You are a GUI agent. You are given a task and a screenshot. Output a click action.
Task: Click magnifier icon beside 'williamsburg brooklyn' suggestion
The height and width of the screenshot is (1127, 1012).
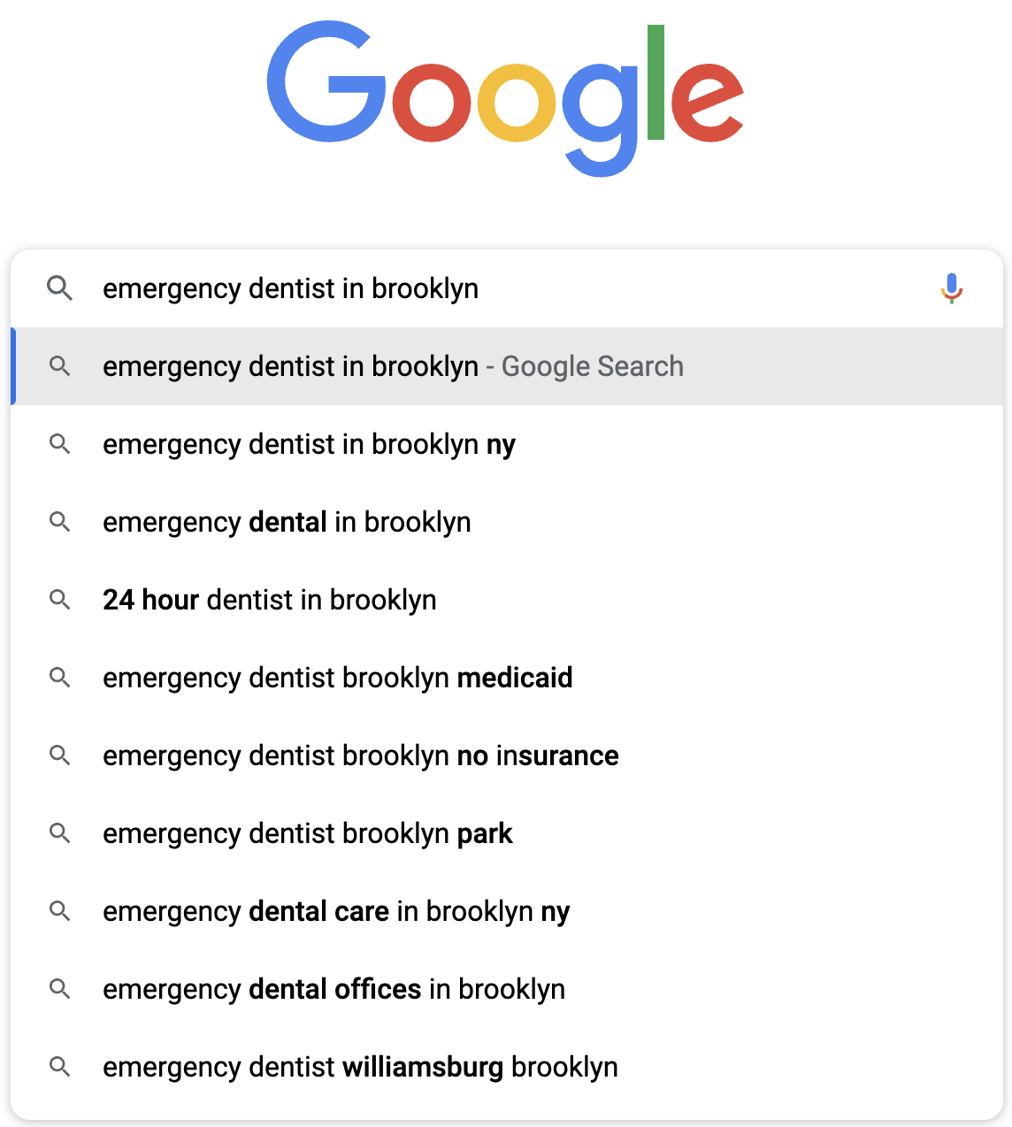coord(60,1067)
